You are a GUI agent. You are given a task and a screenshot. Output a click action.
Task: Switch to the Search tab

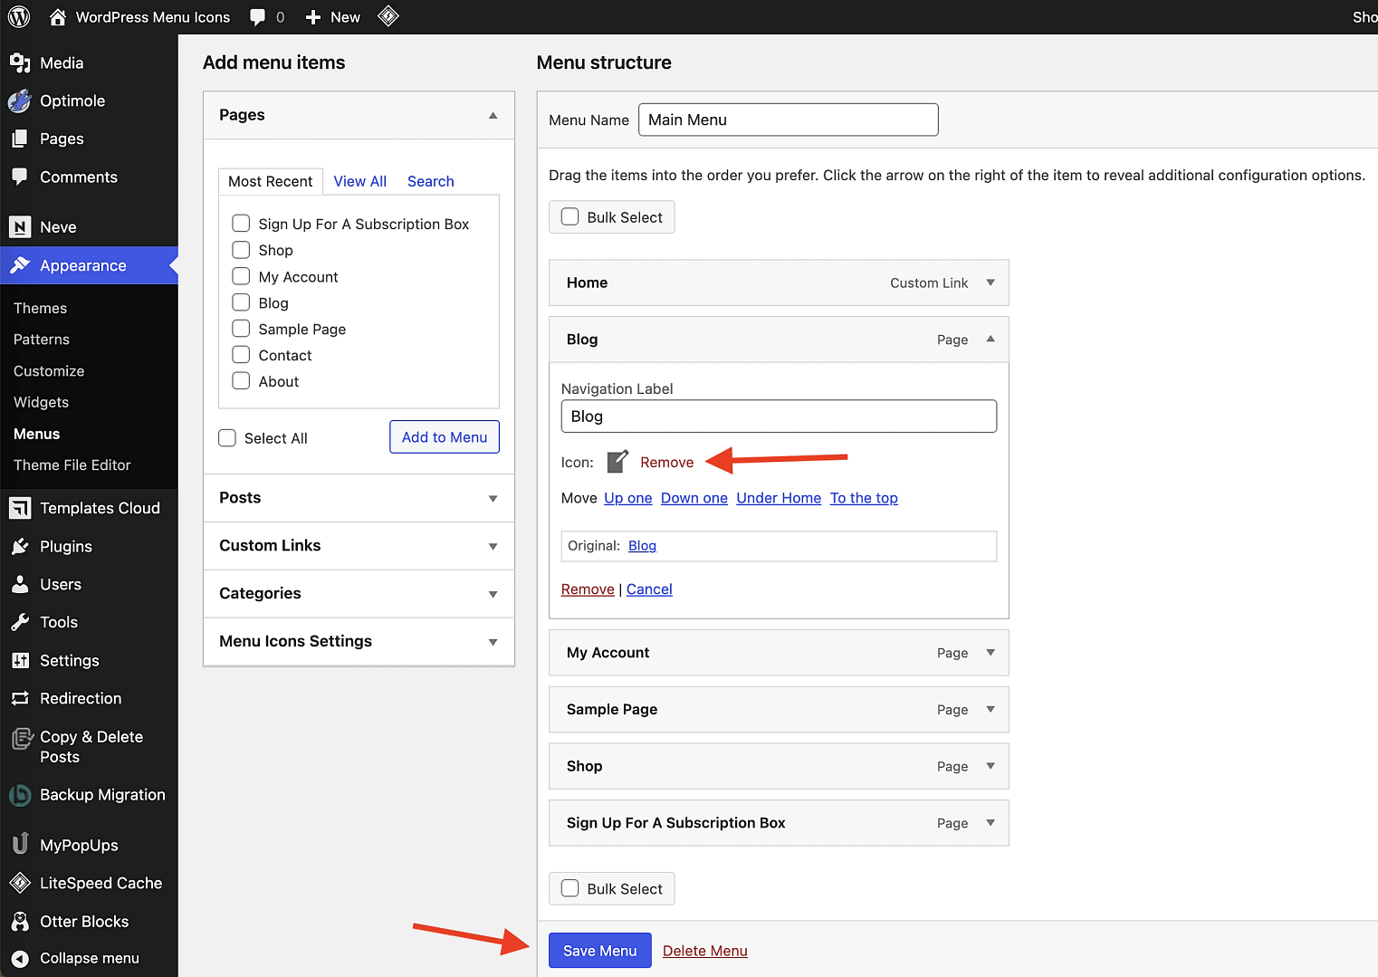pos(430,181)
